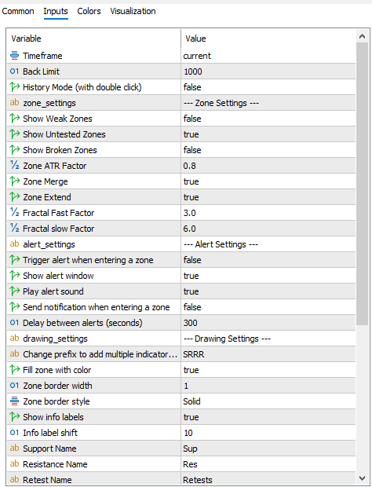Viewport: 372px width, 487px height.
Task: Open the Send notification false value dropdown
Action: click(x=268, y=307)
